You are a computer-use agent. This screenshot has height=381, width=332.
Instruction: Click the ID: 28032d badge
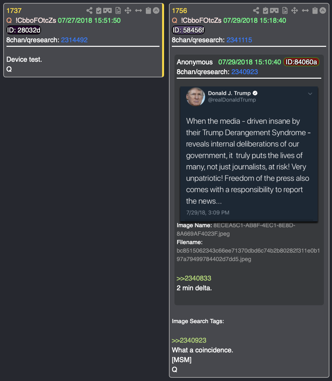23,30
